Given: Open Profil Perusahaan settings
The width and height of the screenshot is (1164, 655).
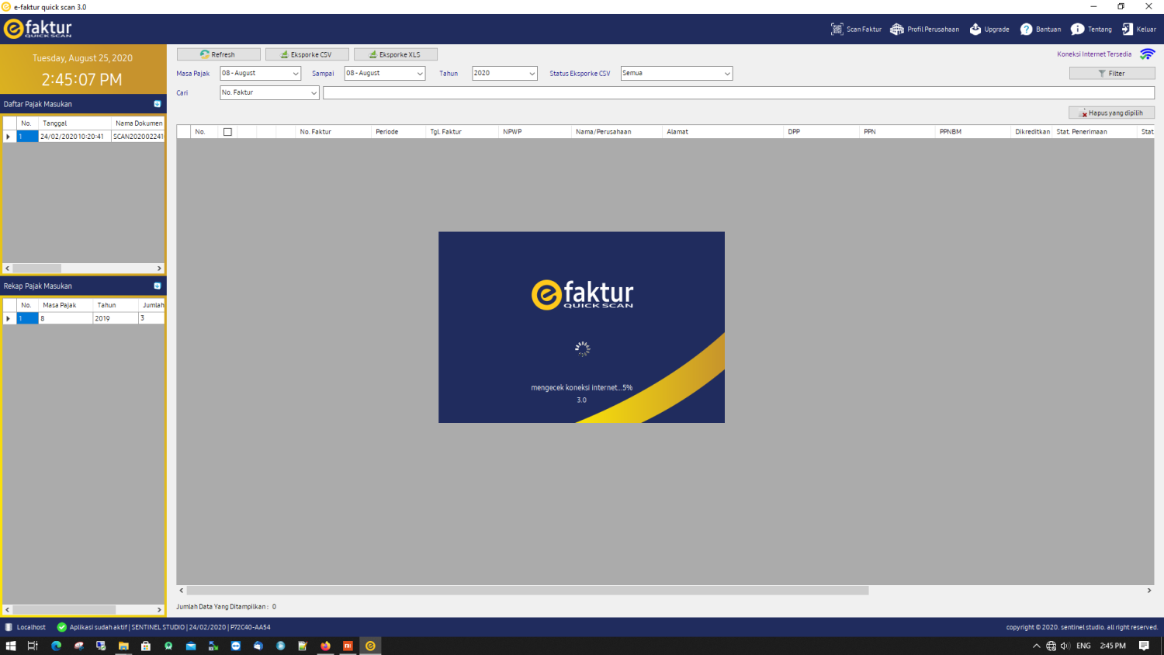Looking at the screenshot, I should click(924, 29).
